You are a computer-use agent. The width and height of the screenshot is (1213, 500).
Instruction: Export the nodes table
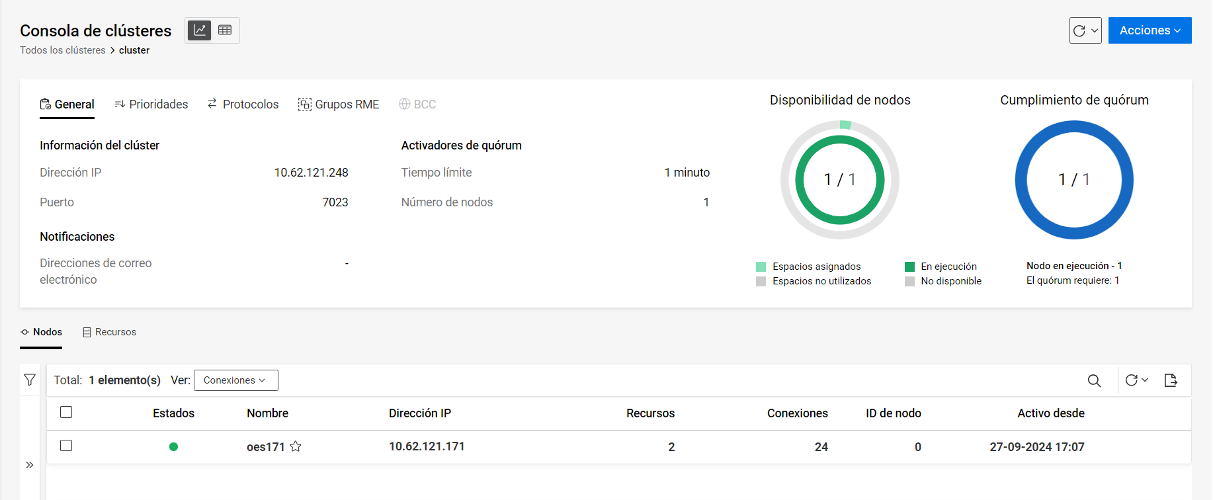[x=1171, y=380]
